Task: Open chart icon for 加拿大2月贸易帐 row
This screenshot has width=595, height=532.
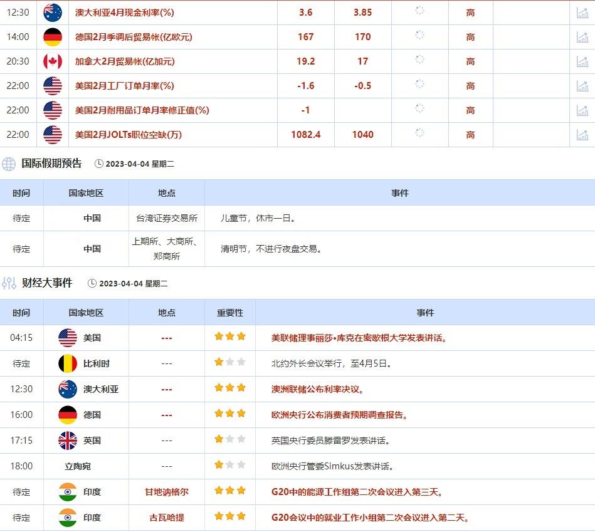Action: coord(582,61)
